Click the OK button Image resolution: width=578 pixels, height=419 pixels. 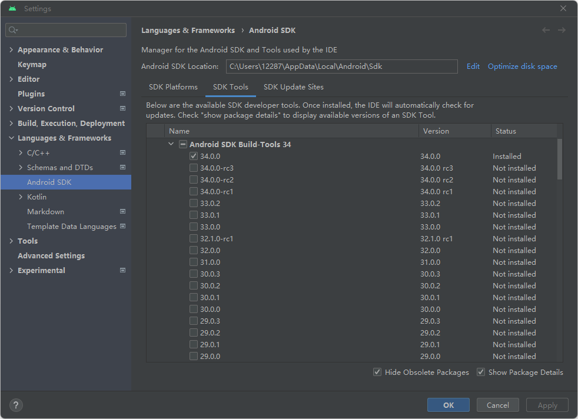coord(449,405)
